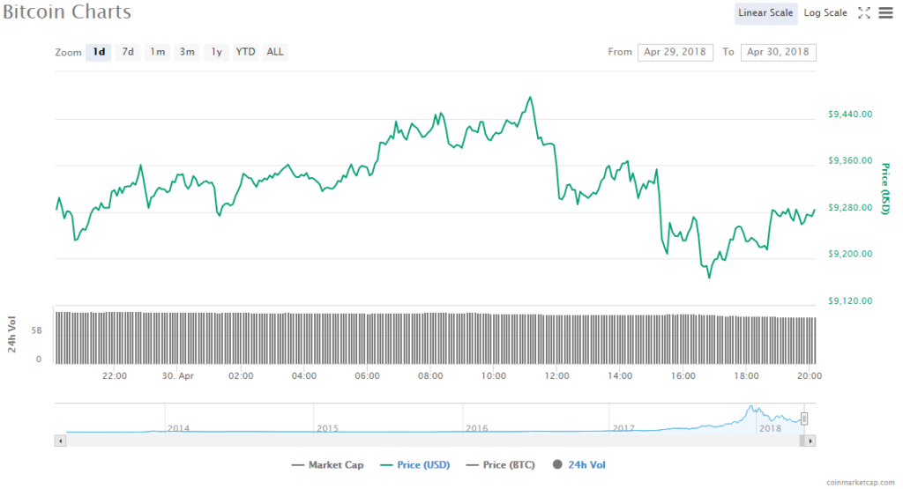Open the To date field
Image resolution: width=903 pixels, height=489 pixels.
click(x=778, y=52)
